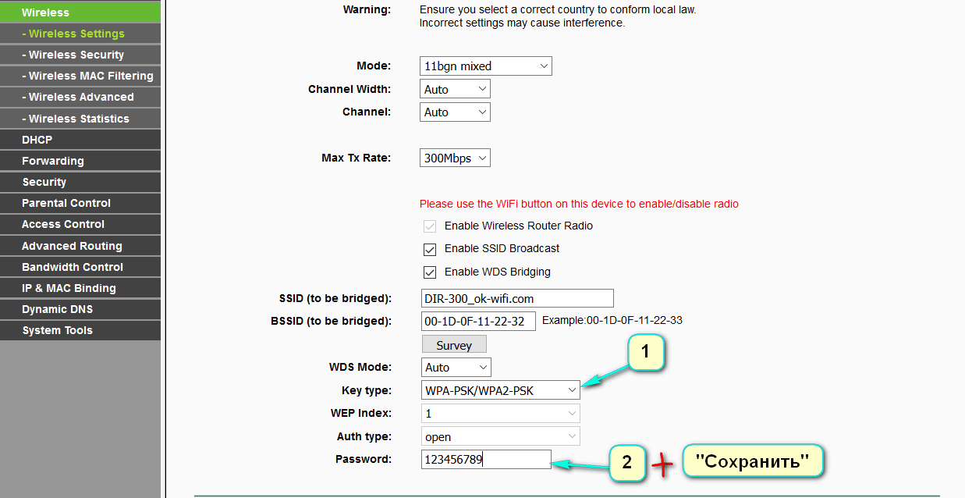Click the Key type label
Image resolution: width=965 pixels, height=498 pixels.
(x=367, y=390)
